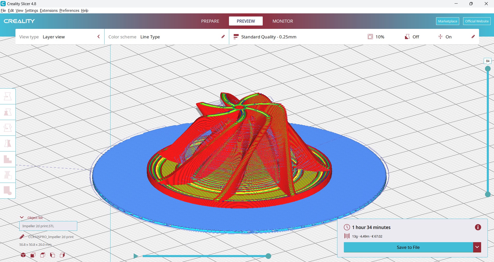Open the Preferences menu
Screen dimensions: 494x262
pyautogui.click(x=69, y=11)
